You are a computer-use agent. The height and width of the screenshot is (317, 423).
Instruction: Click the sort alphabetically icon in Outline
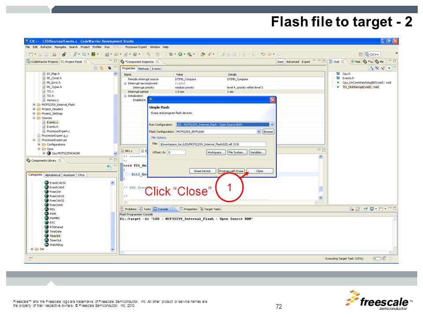371,68
